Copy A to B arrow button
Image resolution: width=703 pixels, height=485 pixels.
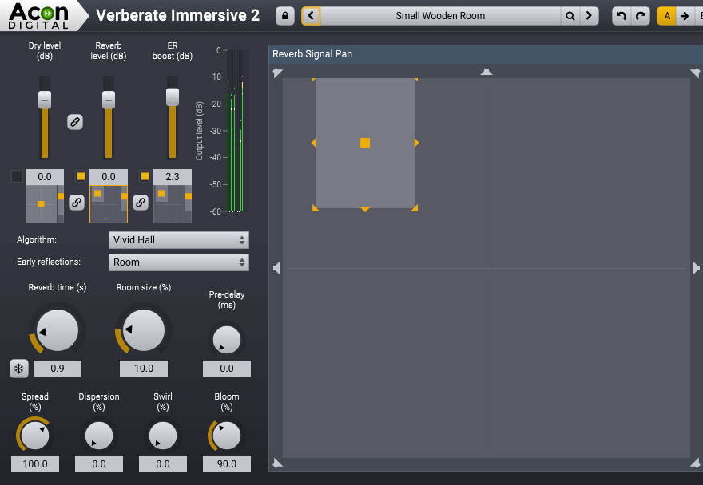pos(685,16)
